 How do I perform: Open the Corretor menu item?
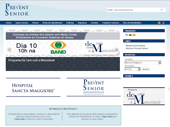pos(94,23)
